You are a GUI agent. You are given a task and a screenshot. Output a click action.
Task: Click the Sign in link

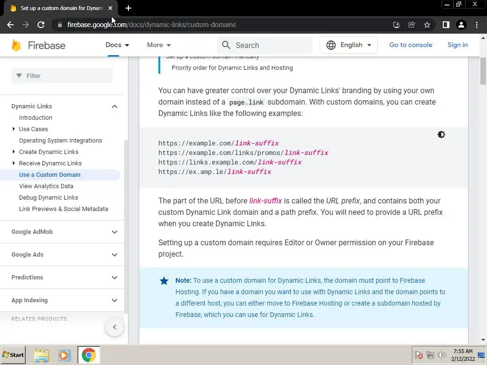click(458, 45)
